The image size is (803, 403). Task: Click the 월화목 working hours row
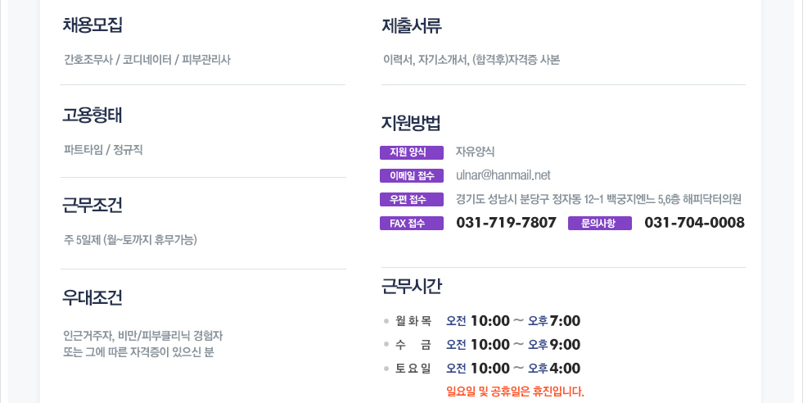(x=482, y=321)
